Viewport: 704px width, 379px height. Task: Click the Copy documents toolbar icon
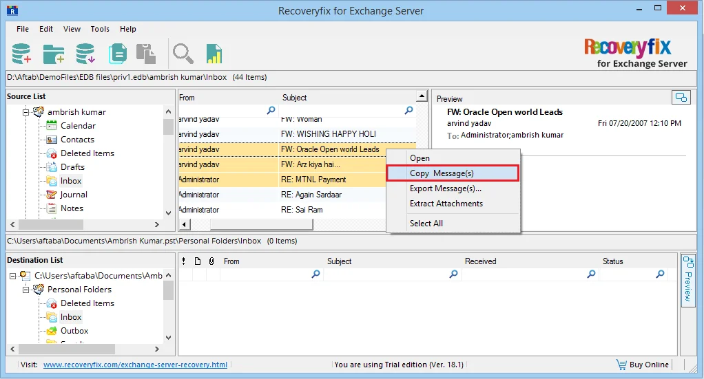(x=118, y=54)
